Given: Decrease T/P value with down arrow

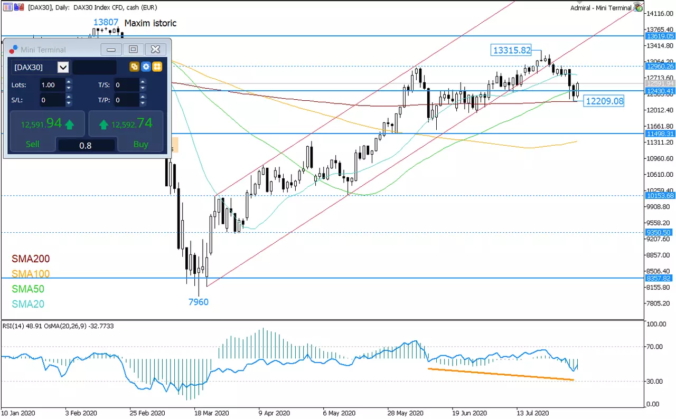Looking at the screenshot, I should 143,103.
